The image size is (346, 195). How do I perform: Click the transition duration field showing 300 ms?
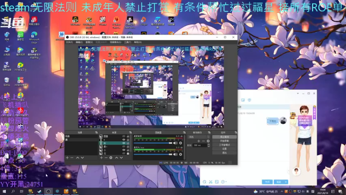pos(200,145)
